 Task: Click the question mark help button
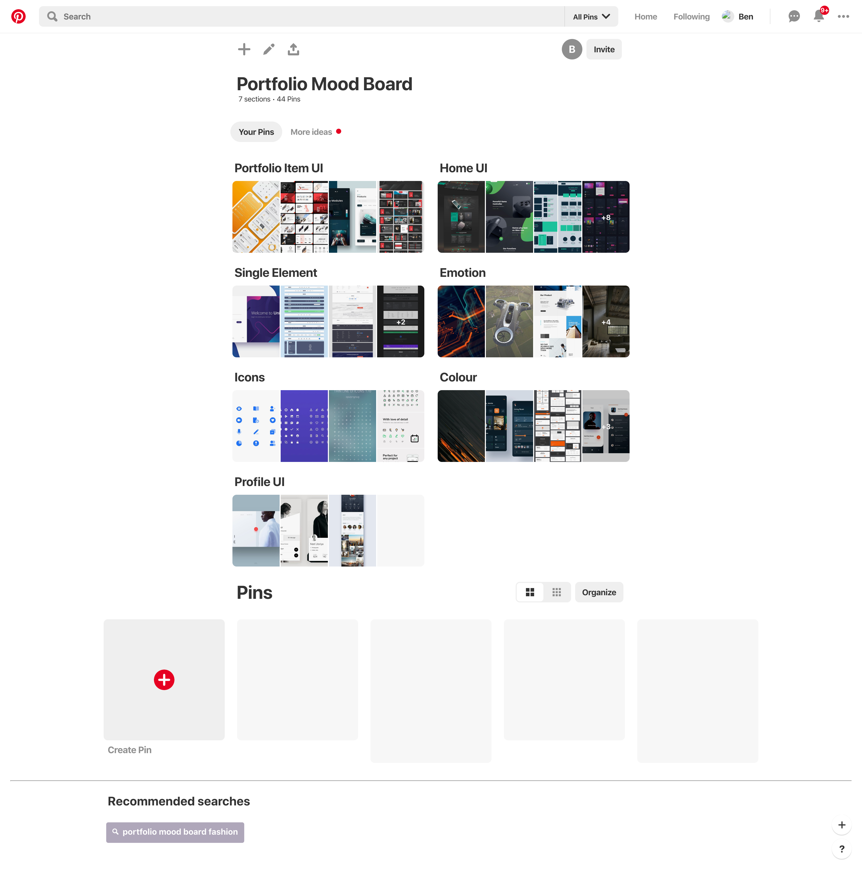841,849
